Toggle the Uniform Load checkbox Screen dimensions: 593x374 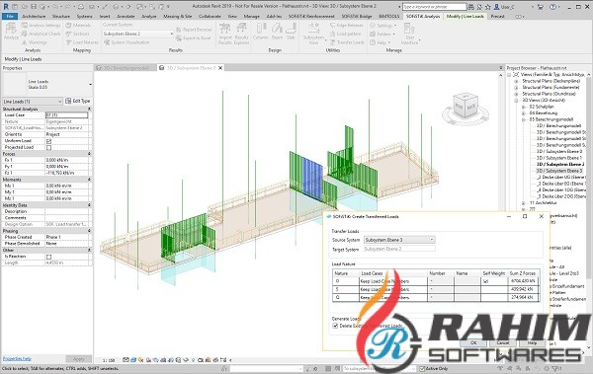(x=48, y=141)
